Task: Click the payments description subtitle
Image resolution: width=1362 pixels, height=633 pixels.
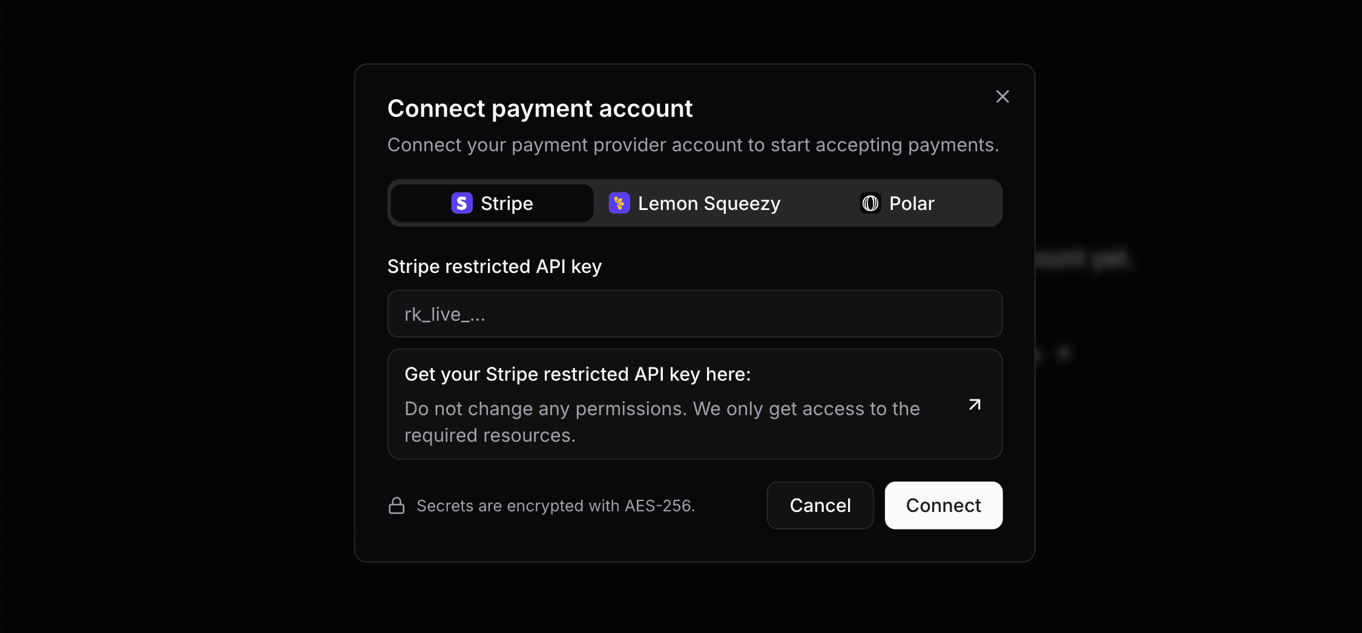Action: pyautogui.click(x=694, y=145)
